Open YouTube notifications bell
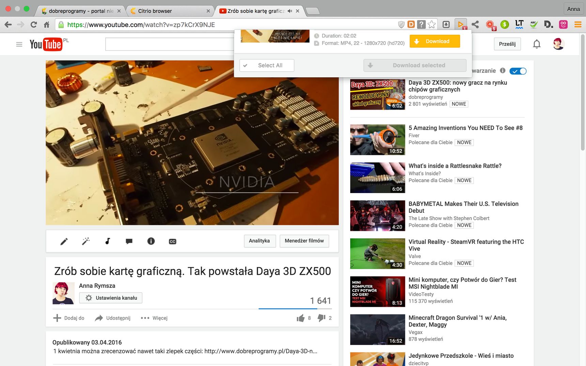Screen dimensions: 586x366 pos(537,44)
